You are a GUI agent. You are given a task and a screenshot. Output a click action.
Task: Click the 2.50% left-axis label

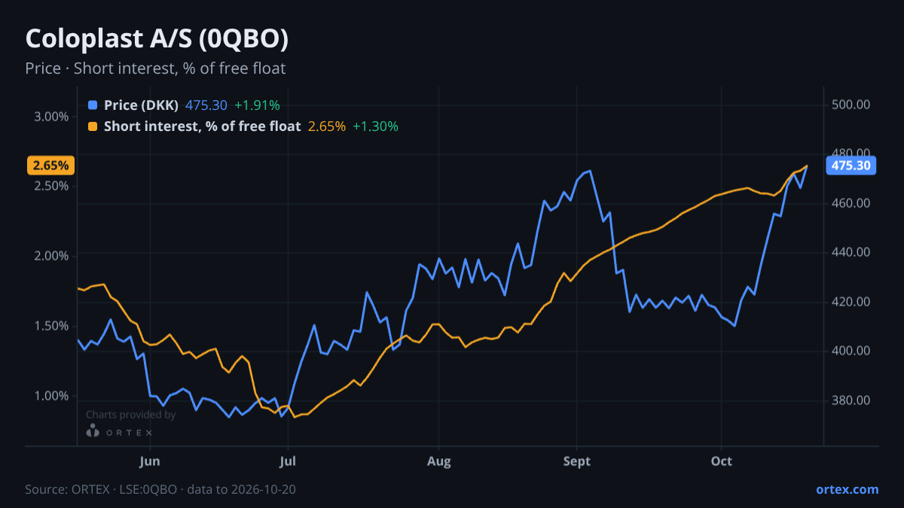tap(51, 186)
